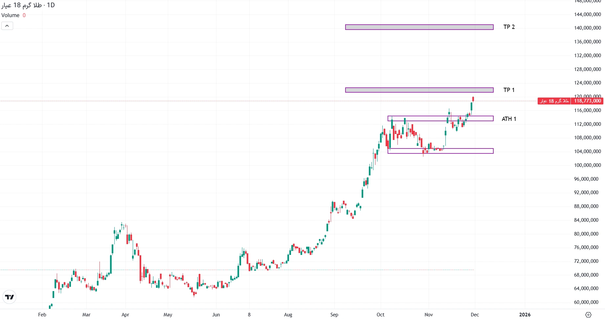Collapse the indicator legend with the chevron

point(7,26)
